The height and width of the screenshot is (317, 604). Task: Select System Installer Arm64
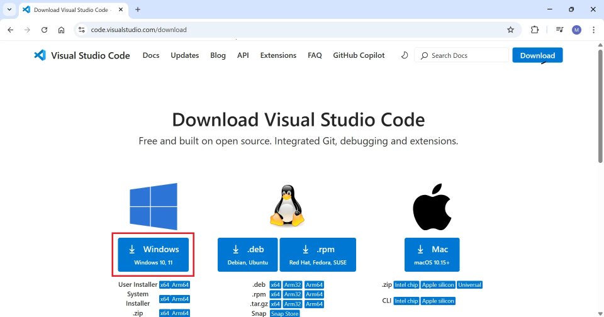(181, 299)
